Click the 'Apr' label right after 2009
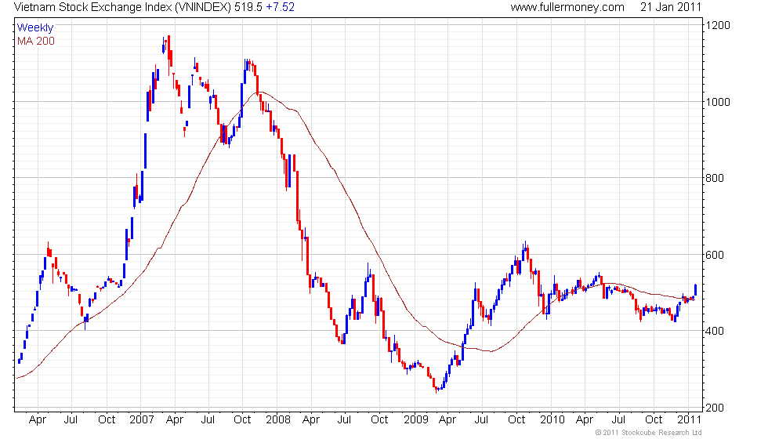 (x=447, y=420)
